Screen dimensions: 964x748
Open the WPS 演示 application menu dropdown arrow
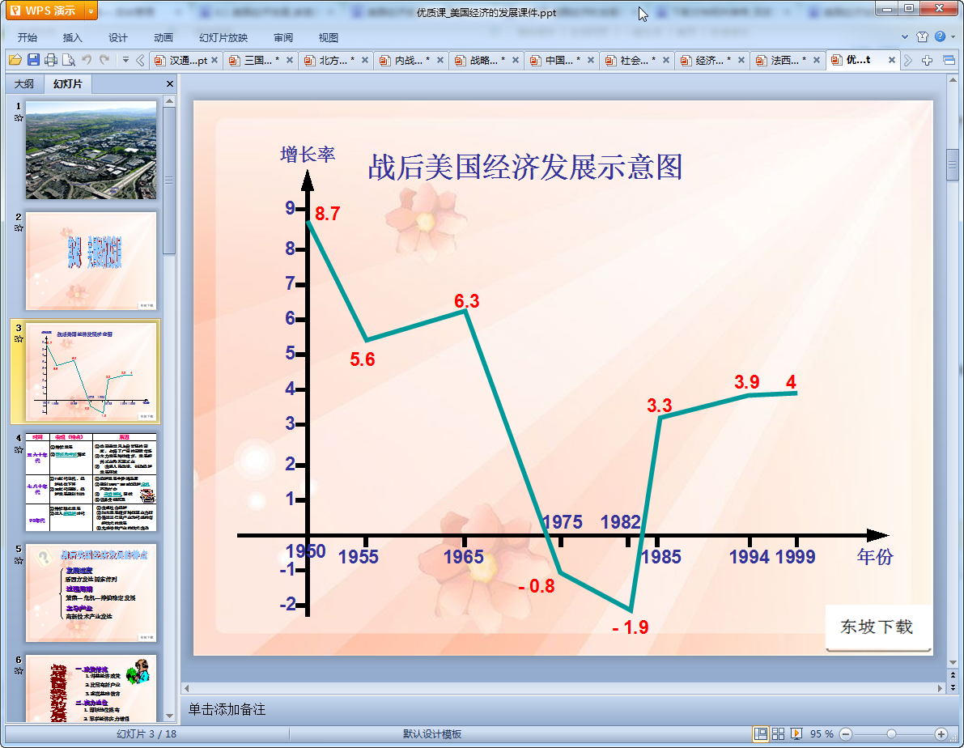pos(91,11)
